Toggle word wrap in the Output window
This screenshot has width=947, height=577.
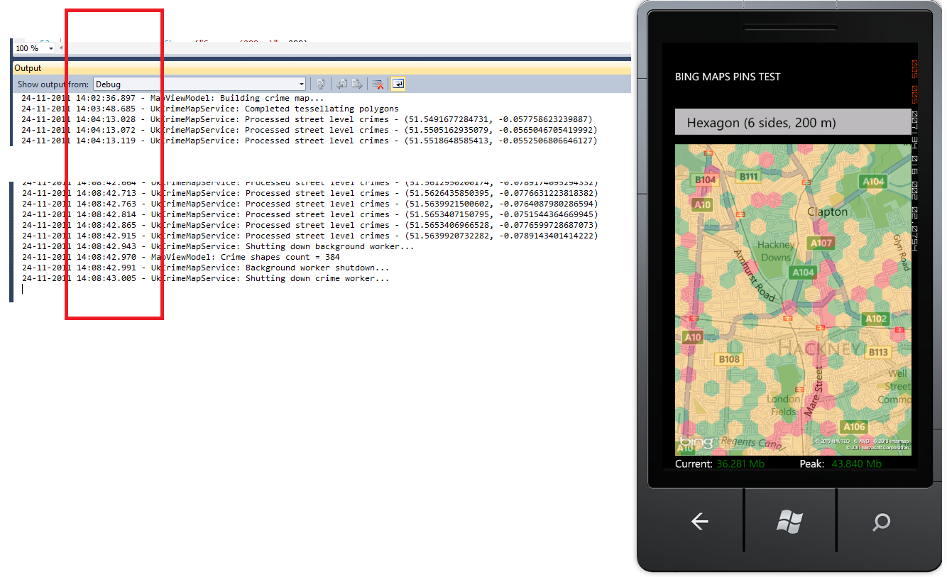[x=398, y=84]
